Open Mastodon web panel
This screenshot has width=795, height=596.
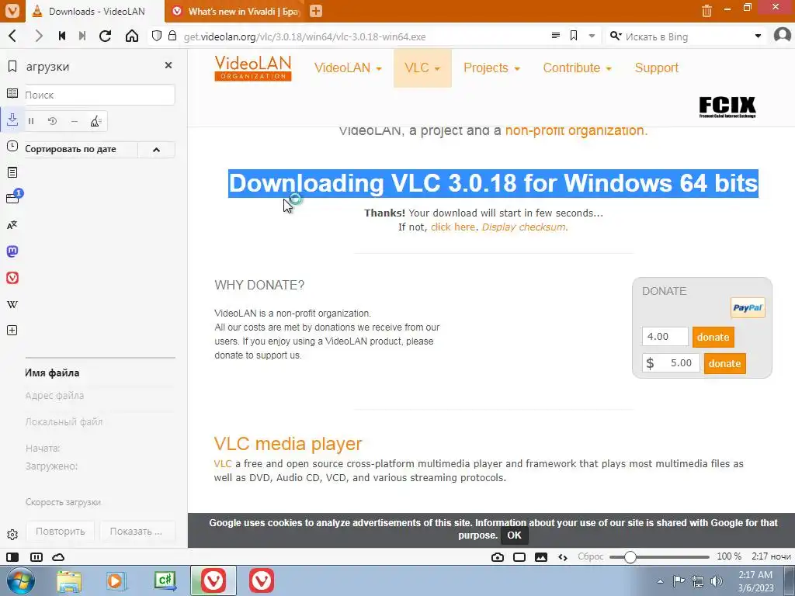(12, 251)
